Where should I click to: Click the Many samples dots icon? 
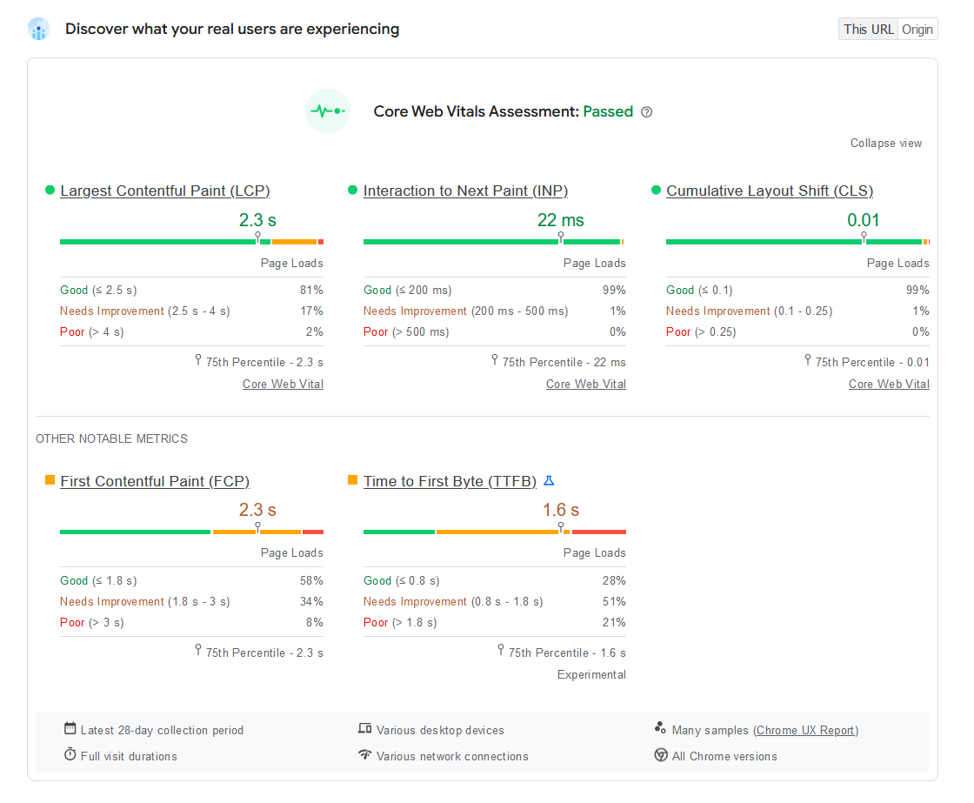tap(661, 729)
